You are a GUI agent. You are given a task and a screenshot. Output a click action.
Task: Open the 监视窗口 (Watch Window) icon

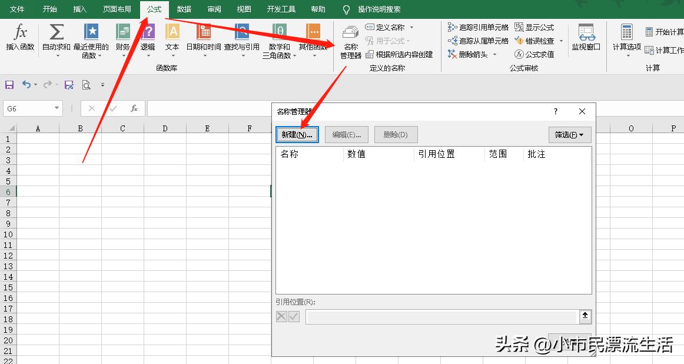click(x=585, y=40)
